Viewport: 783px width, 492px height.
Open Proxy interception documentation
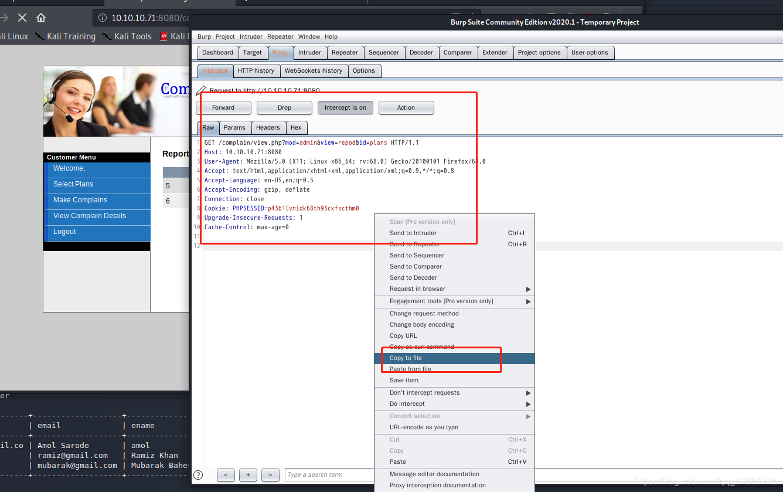pos(454,486)
